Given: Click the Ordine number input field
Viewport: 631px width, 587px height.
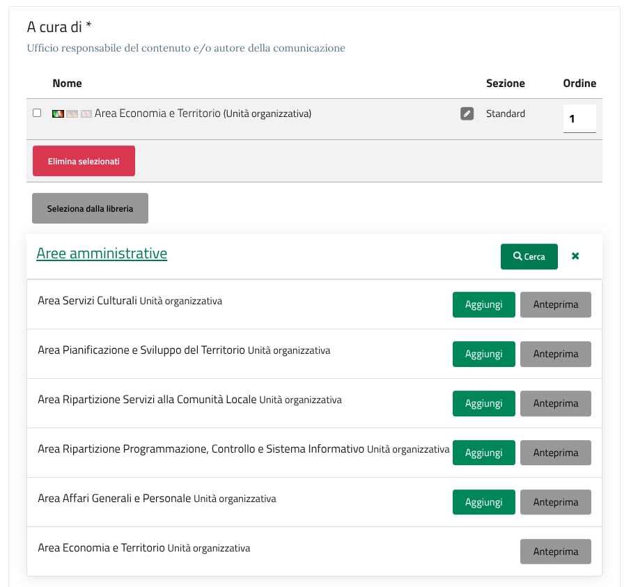Looking at the screenshot, I should coord(579,118).
